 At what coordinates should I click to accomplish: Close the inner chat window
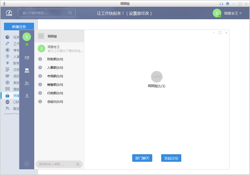pyautogui.click(x=226, y=33)
